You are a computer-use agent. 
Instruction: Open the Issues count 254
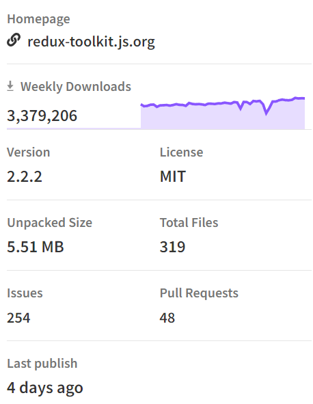pyautogui.click(x=18, y=317)
